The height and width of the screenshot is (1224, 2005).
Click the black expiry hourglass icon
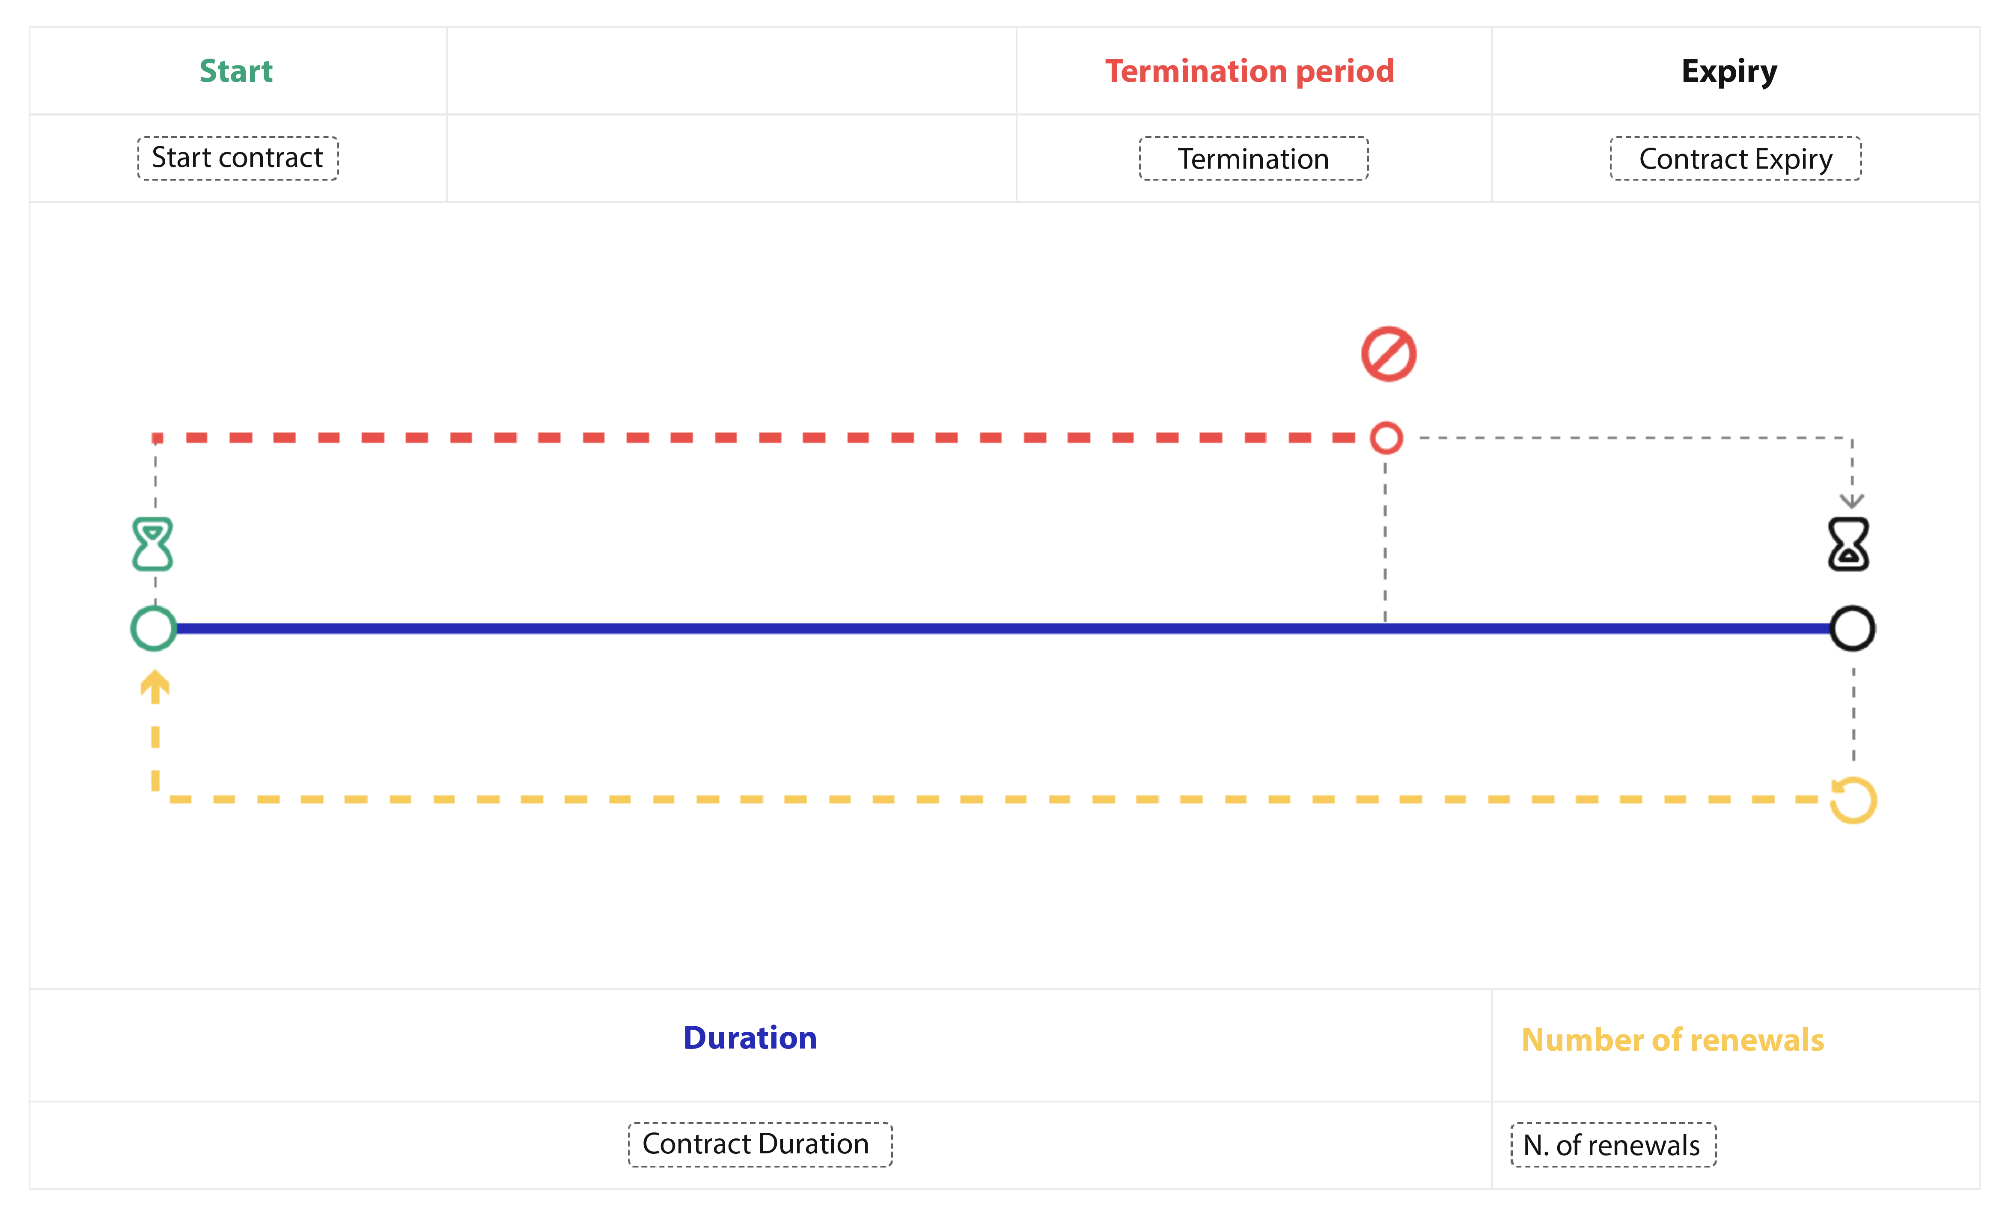click(x=1848, y=544)
